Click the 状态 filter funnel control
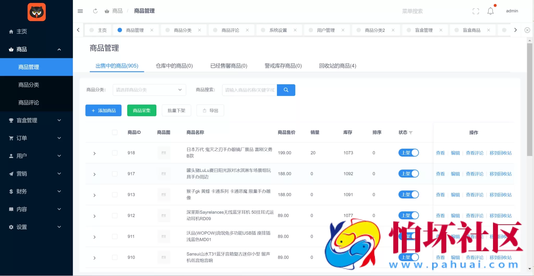Viewport: 534px width, 276px height. click(x=411, y=133)
